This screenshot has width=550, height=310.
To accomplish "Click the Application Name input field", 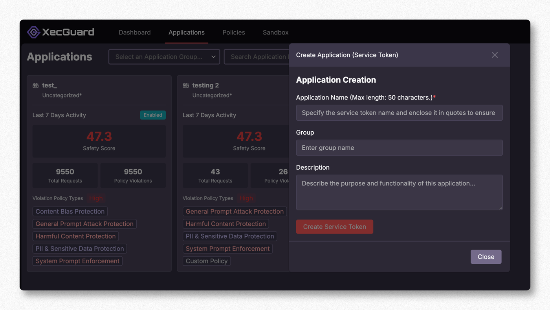I will 399,113.
